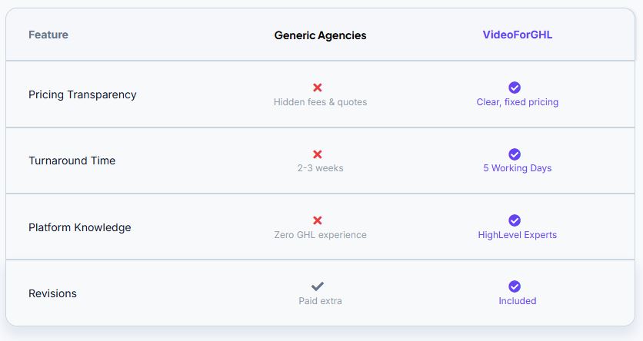Select the Generic Agencies column header
This screenshot has height=341, width=643.
click(320, 35)
